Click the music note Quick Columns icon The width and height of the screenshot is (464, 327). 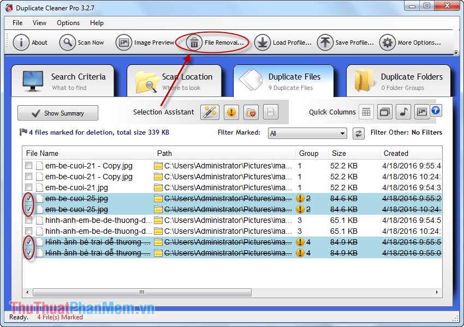(x=403, y=112)
